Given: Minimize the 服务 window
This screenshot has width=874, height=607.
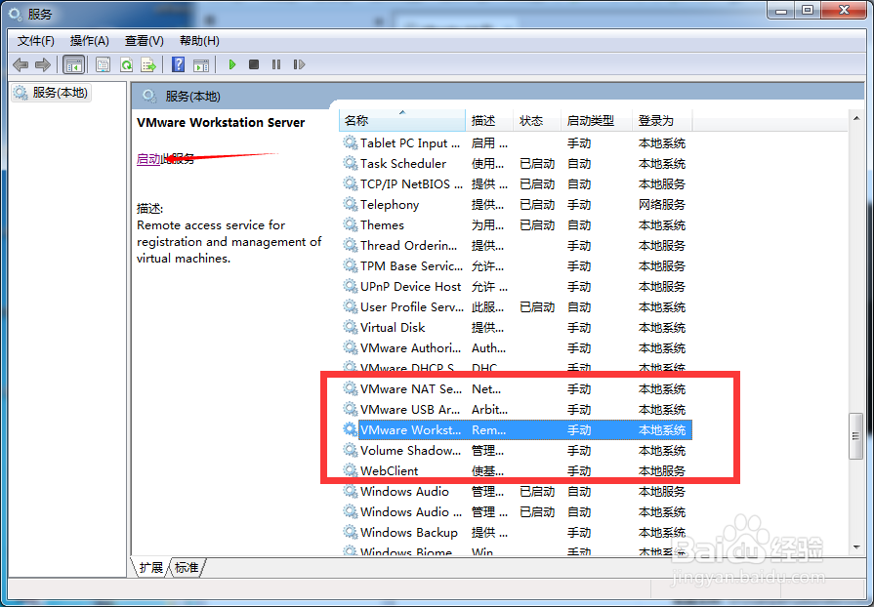Looking at the screenshot, I should click(781, 10).
